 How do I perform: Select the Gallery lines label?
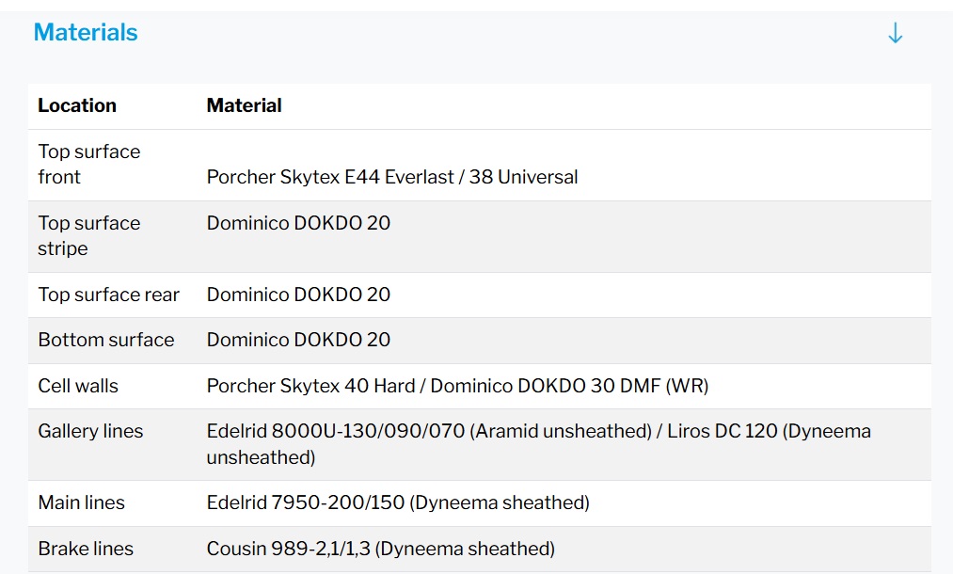tap(90, 431)
